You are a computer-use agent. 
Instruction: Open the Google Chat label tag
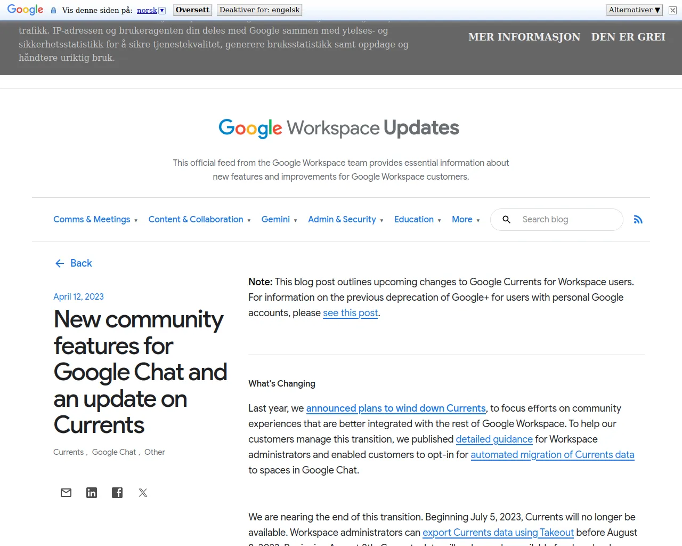[114, 452]
